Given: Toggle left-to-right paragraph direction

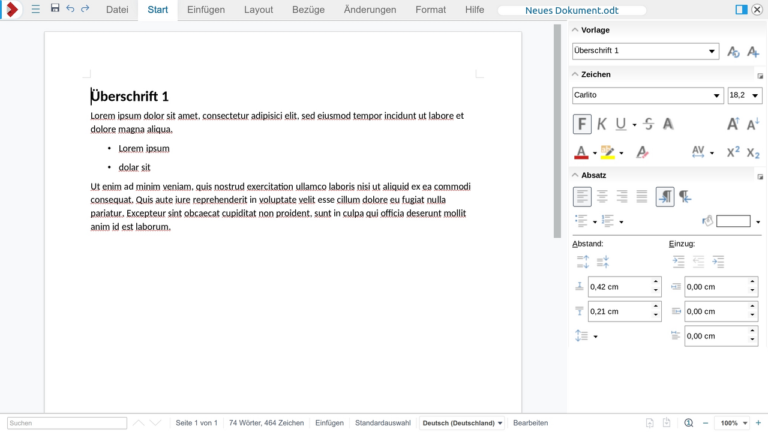Looking at the screenshot, I should [665, 196].
